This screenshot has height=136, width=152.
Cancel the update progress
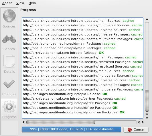click(x=136, y=130)
